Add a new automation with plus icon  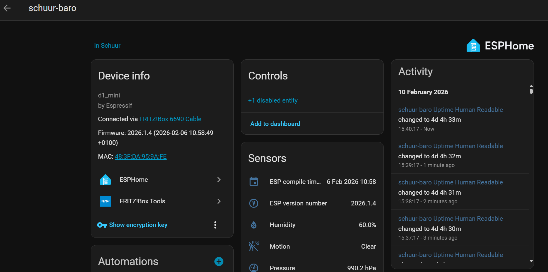tap(219, 262)
